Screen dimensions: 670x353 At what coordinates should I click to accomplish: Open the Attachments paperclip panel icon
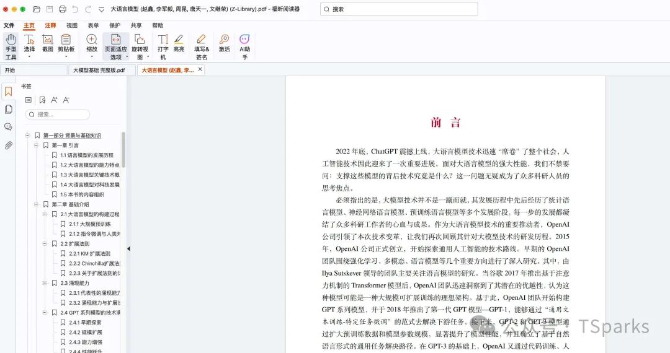click(x=8, y=146)
